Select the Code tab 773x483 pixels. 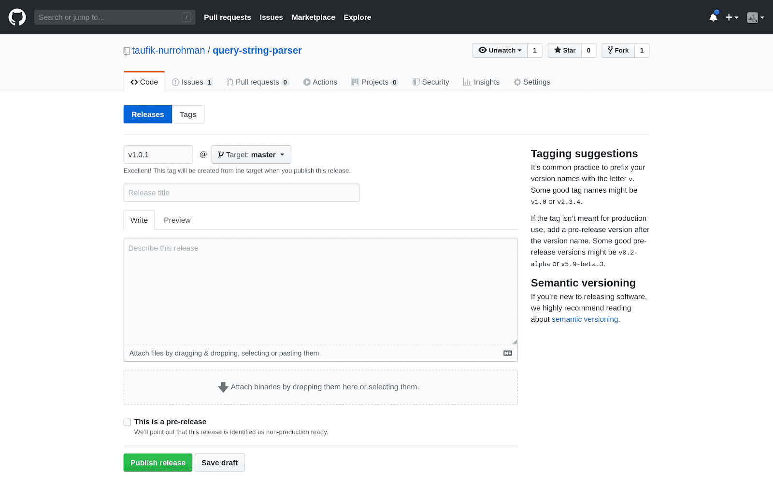click(x=144, y=82)
